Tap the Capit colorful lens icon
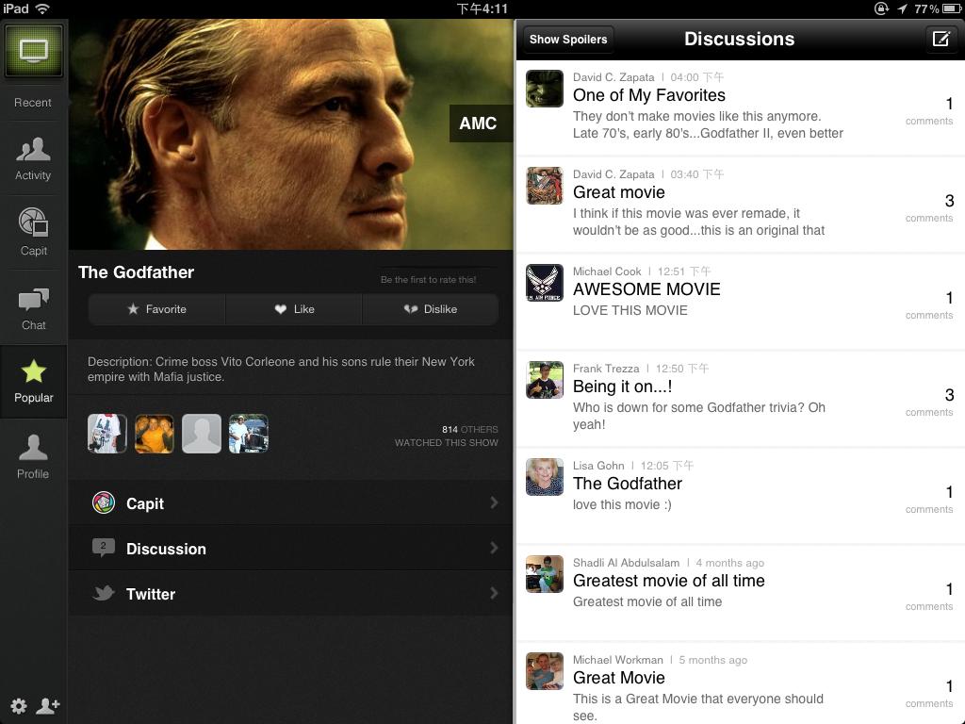Screen dimensions: 965x724 [x=104, y=502]
